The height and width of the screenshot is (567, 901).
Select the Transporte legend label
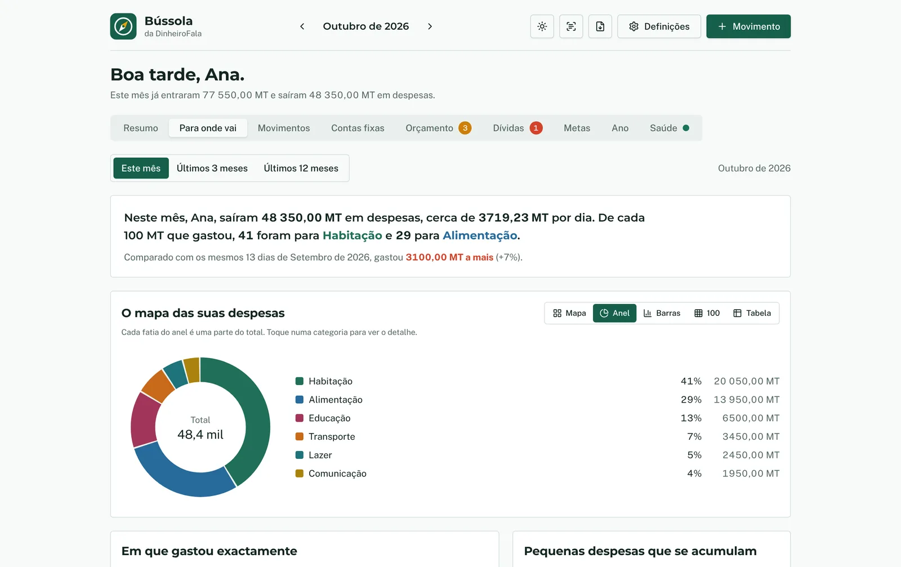tap(332, 436)
